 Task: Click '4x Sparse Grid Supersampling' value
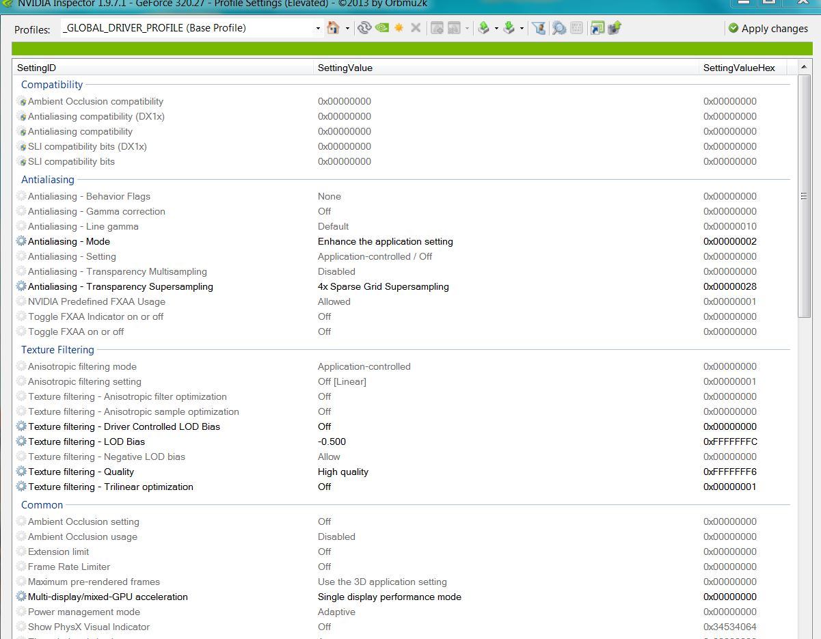pyautogui.click(x=383, y=286)
